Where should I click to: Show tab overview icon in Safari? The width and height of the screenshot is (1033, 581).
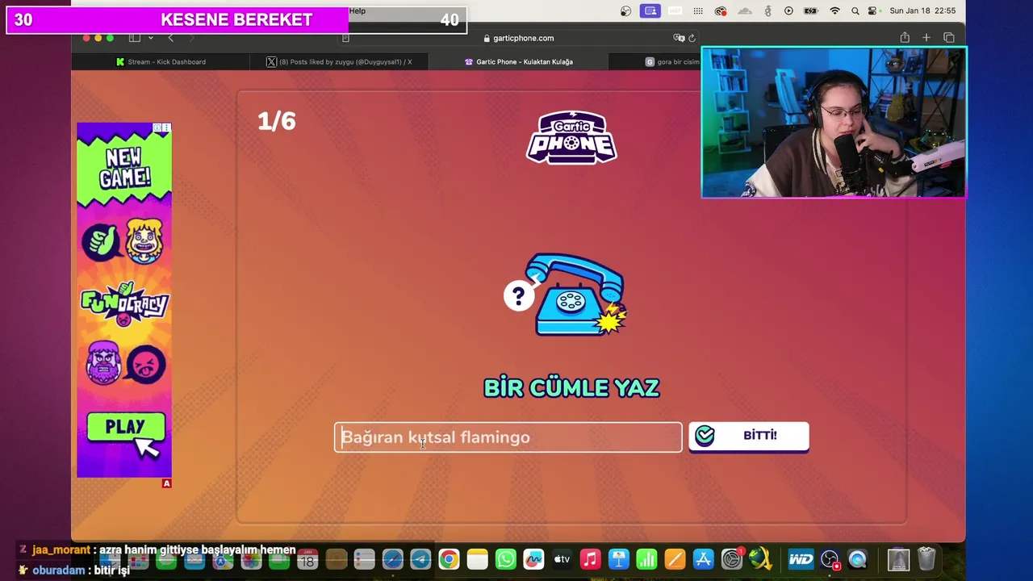click(x=948, y=38)
